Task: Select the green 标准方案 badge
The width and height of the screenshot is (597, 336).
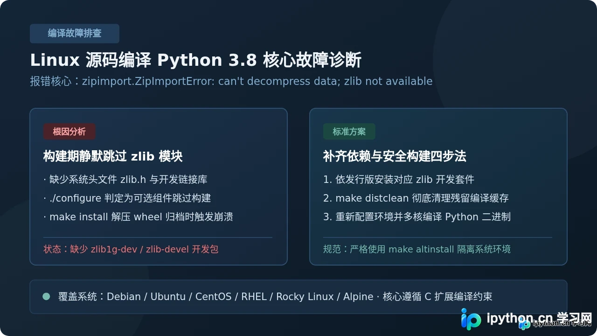Action: (349, 132)
